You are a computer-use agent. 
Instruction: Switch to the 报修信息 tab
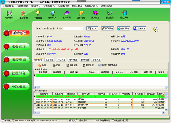(x=50, y=60)
